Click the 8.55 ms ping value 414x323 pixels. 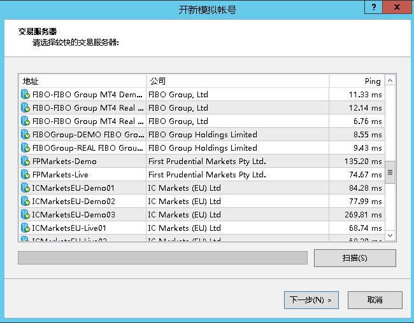tap(368, 135)
